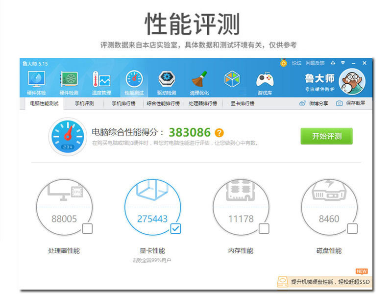Click the 显卡性能 label text
This screenshot has width=392, height=294.
click(152, 251)
